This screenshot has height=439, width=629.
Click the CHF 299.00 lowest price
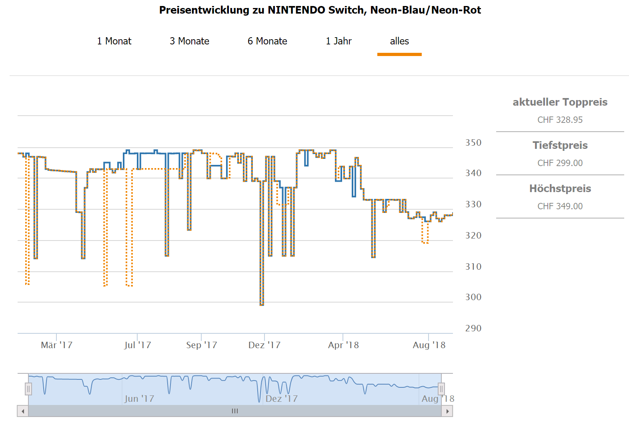pyautogui.click(x=560, y=163)
